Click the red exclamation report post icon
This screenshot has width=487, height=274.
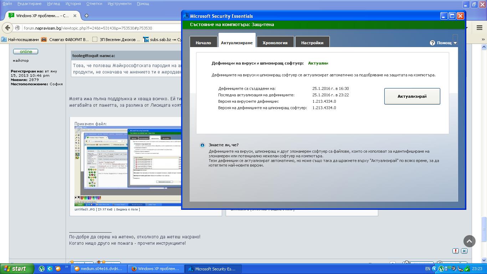pyautogui.click(x=455, y=251)
